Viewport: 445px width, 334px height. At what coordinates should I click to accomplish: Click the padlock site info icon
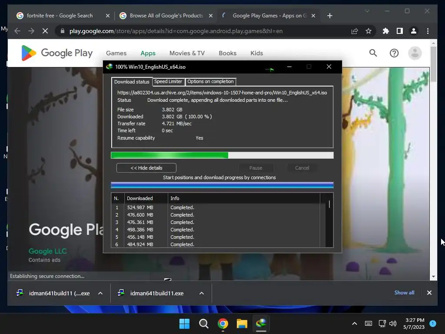[63, 31]
